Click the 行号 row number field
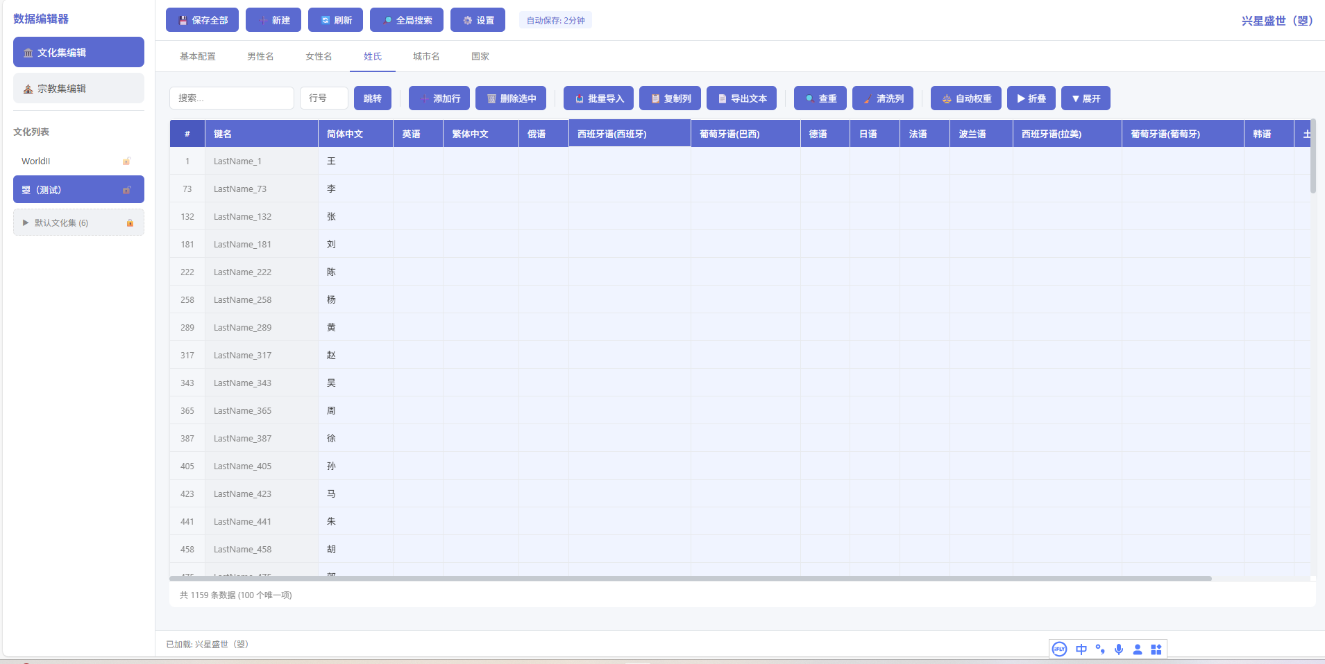This screenshot has height=664, width=1325. (x=324, y=98)
